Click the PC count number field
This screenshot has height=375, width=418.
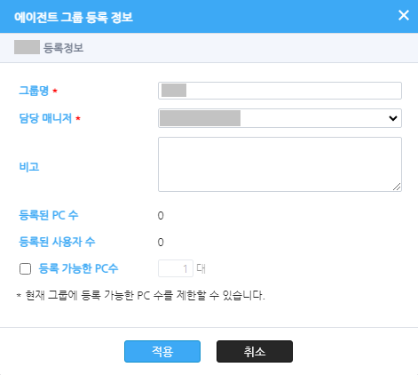[x=176, y=268]
